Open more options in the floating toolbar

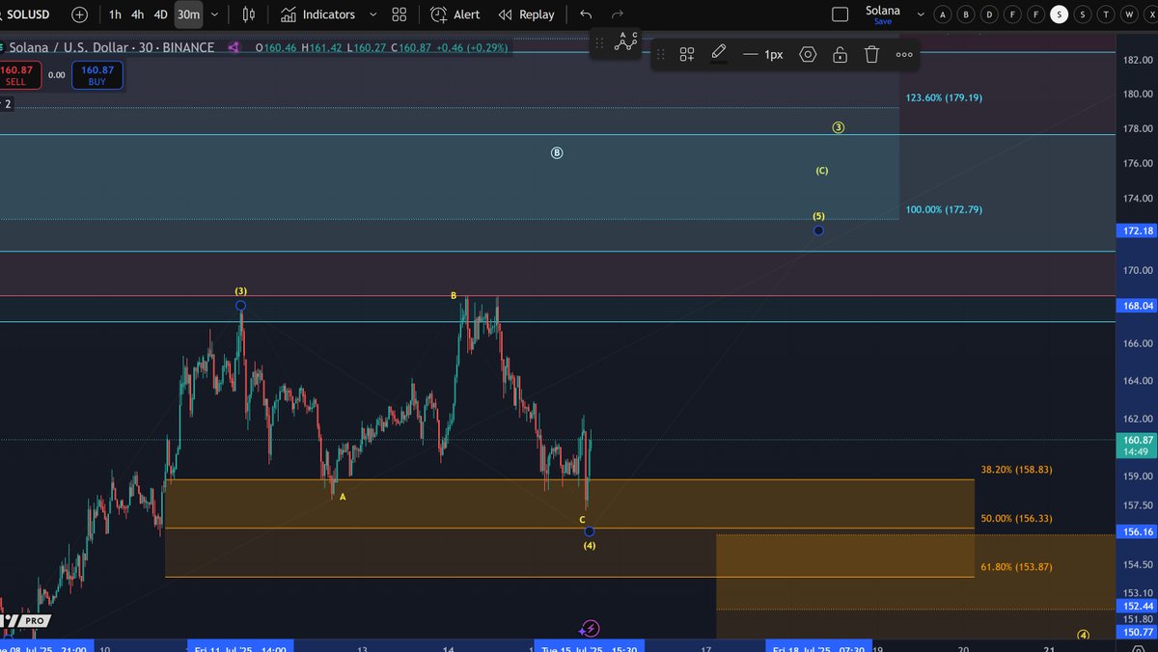click(904, 55)
